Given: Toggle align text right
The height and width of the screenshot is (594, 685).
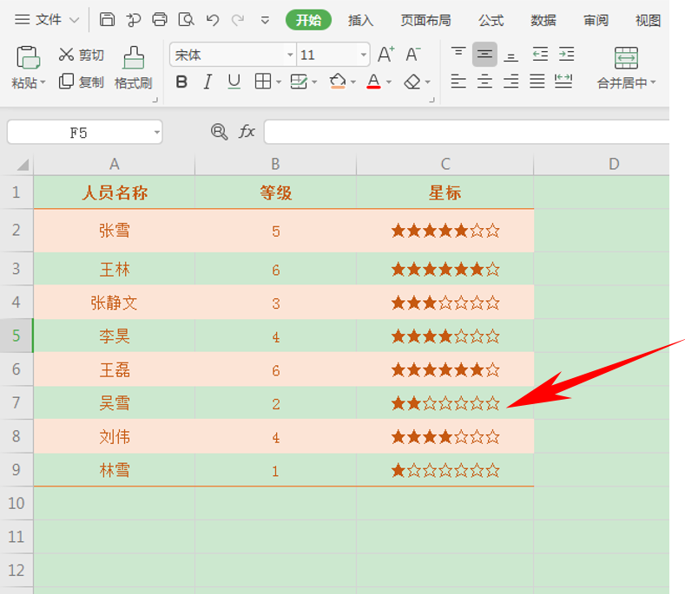Looking at the screenshot, I should (x=510, y=82).
